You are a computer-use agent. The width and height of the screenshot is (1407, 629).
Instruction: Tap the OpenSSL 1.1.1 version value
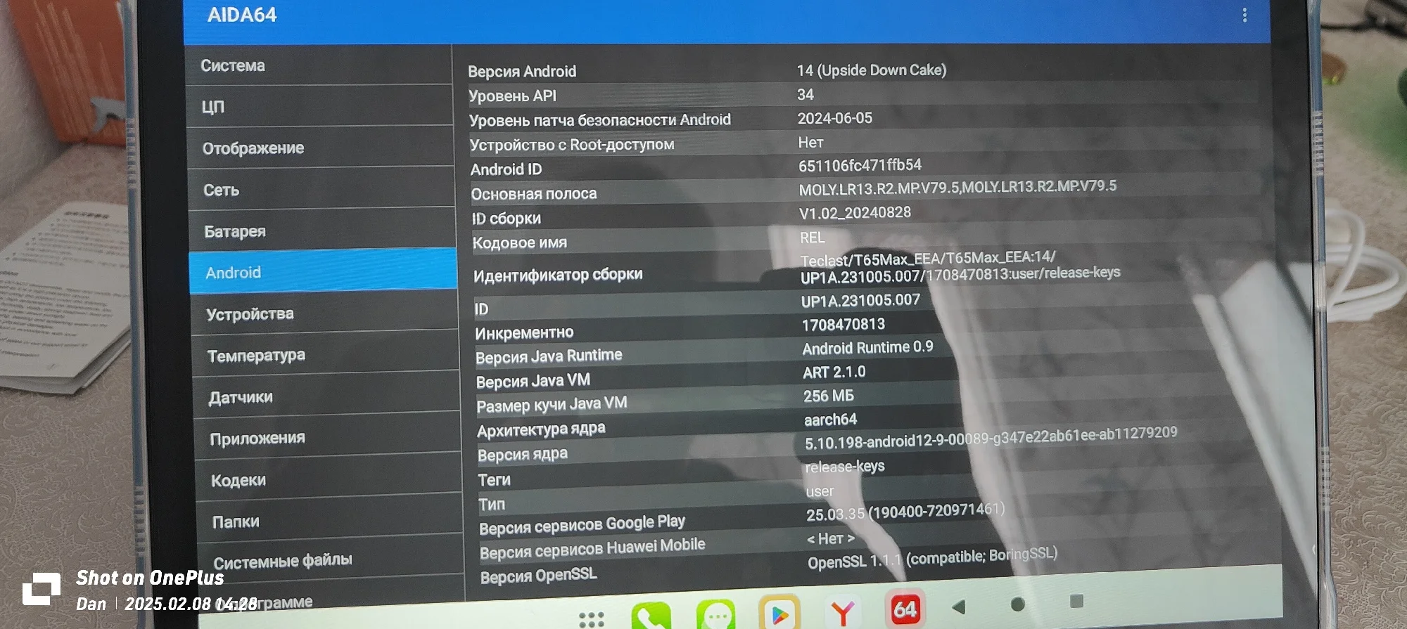pyautogui.click(x=932, y=558)
